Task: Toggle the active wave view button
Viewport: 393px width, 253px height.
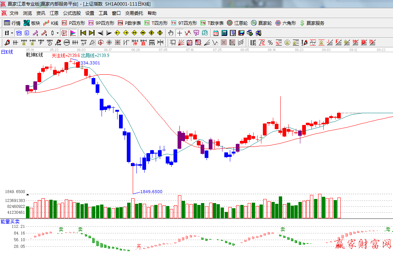Action: click(19, 33)
